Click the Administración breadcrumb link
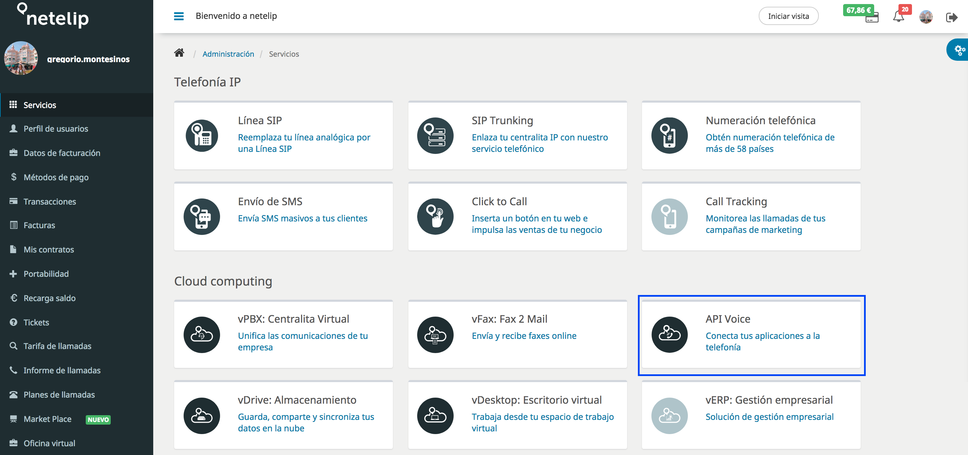968x455 pixels. pos(228,54)
